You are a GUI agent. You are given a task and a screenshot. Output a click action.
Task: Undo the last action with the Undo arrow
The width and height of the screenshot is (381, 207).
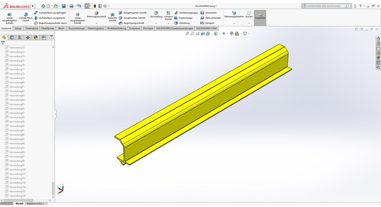pyautogui.click(x=79, y=6)
